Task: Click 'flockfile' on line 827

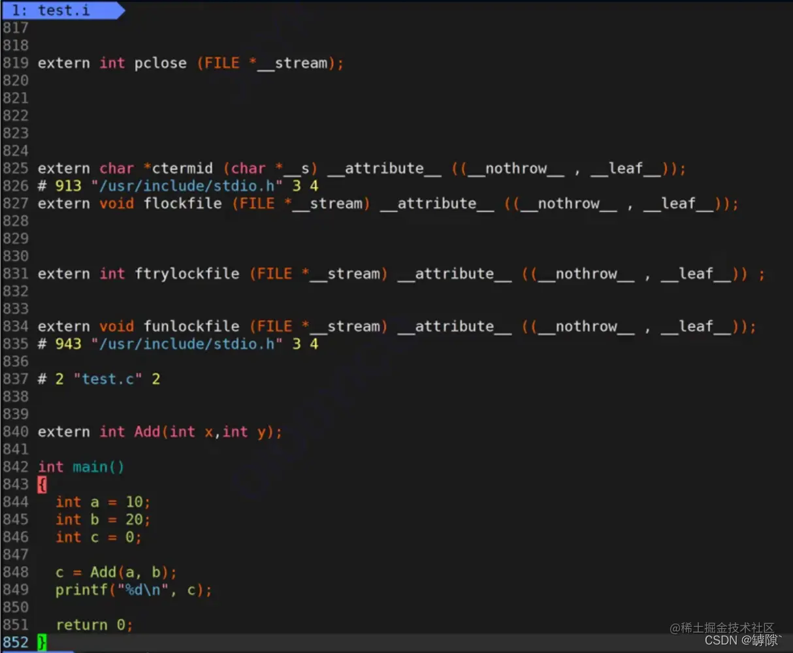Action: click(x=182, y=204)
